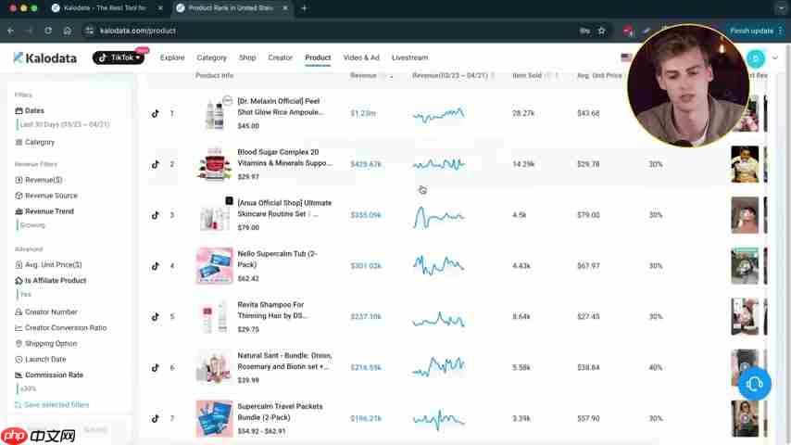The height and width of the screenshot is (445, 791).
Task: Expand the Avg. Unit Price($) filter
Action: [x=48, y=264]
